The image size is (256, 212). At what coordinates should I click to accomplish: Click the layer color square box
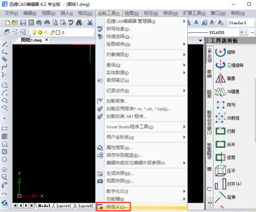(58, 33)
